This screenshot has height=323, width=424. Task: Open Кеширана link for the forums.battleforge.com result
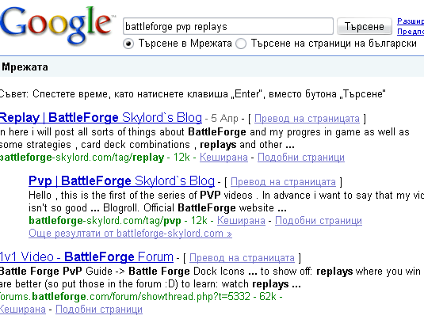pos(22,310)
